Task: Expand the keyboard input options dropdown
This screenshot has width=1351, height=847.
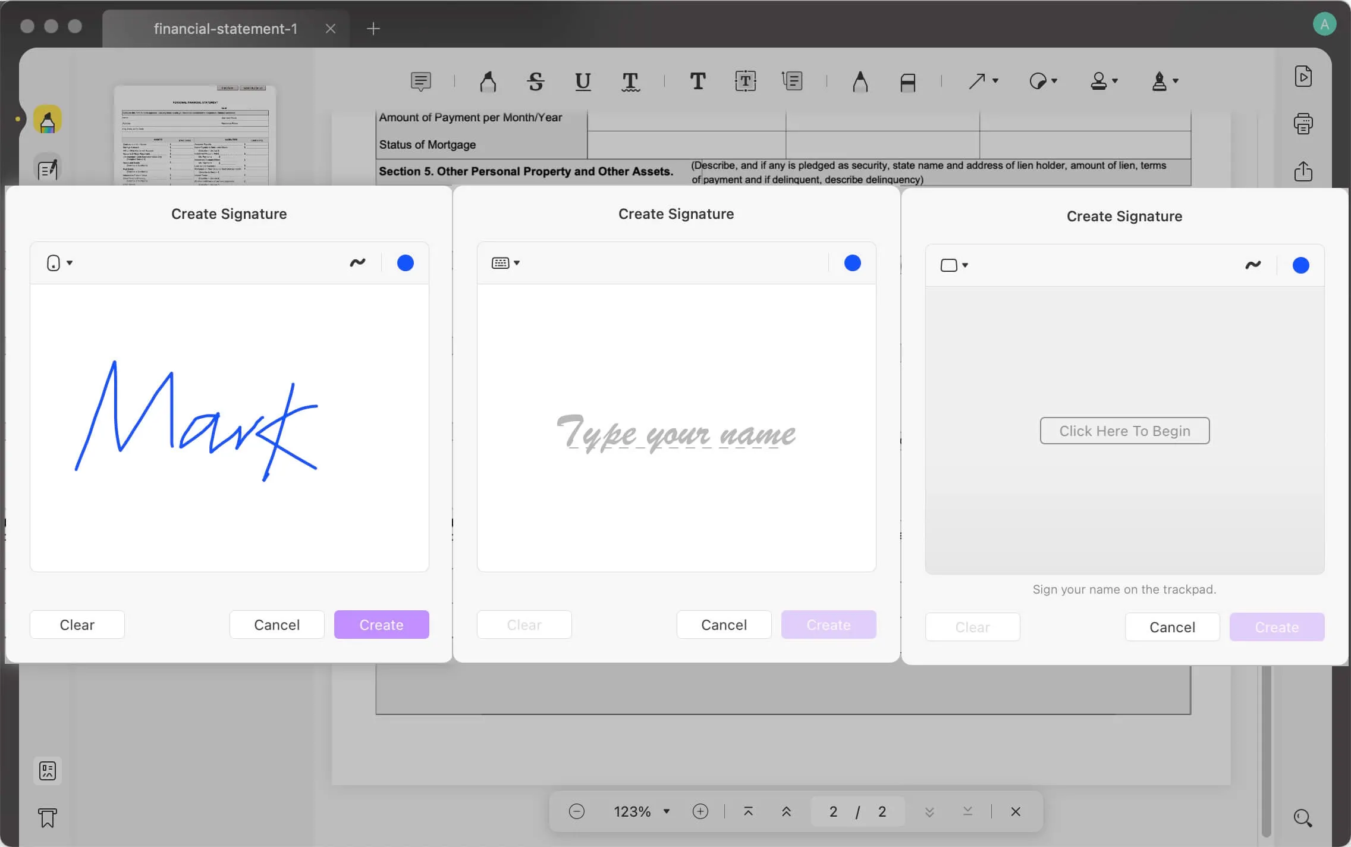Action: coord(505,262)
